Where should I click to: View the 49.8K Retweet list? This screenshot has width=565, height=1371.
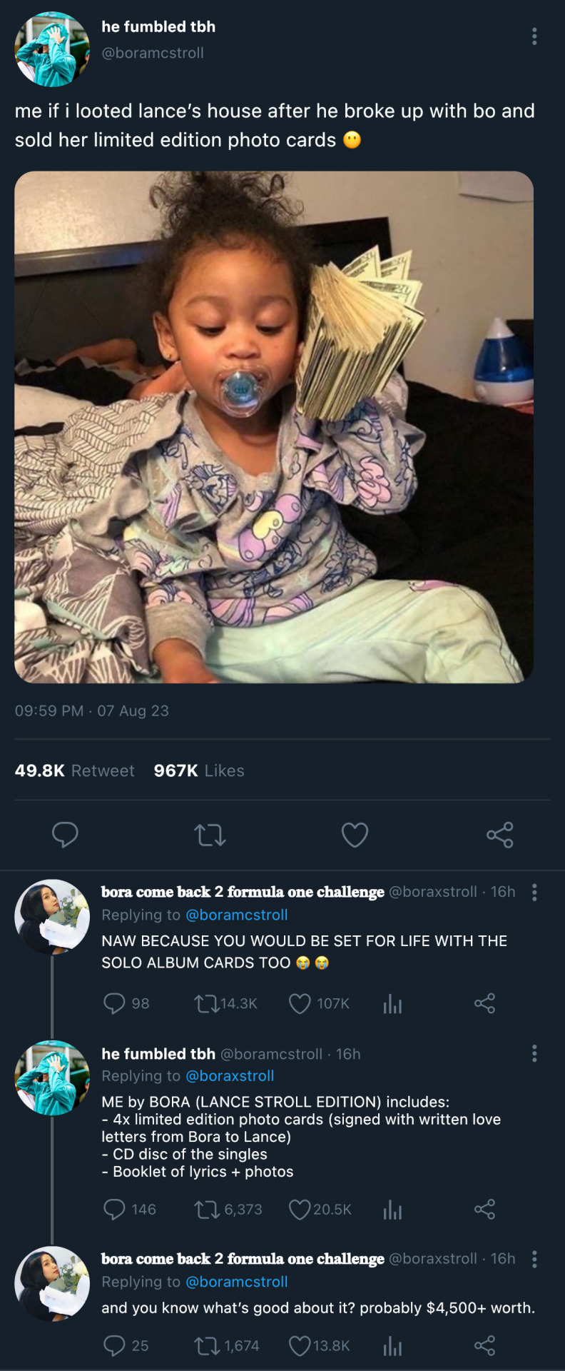[75, 770]
